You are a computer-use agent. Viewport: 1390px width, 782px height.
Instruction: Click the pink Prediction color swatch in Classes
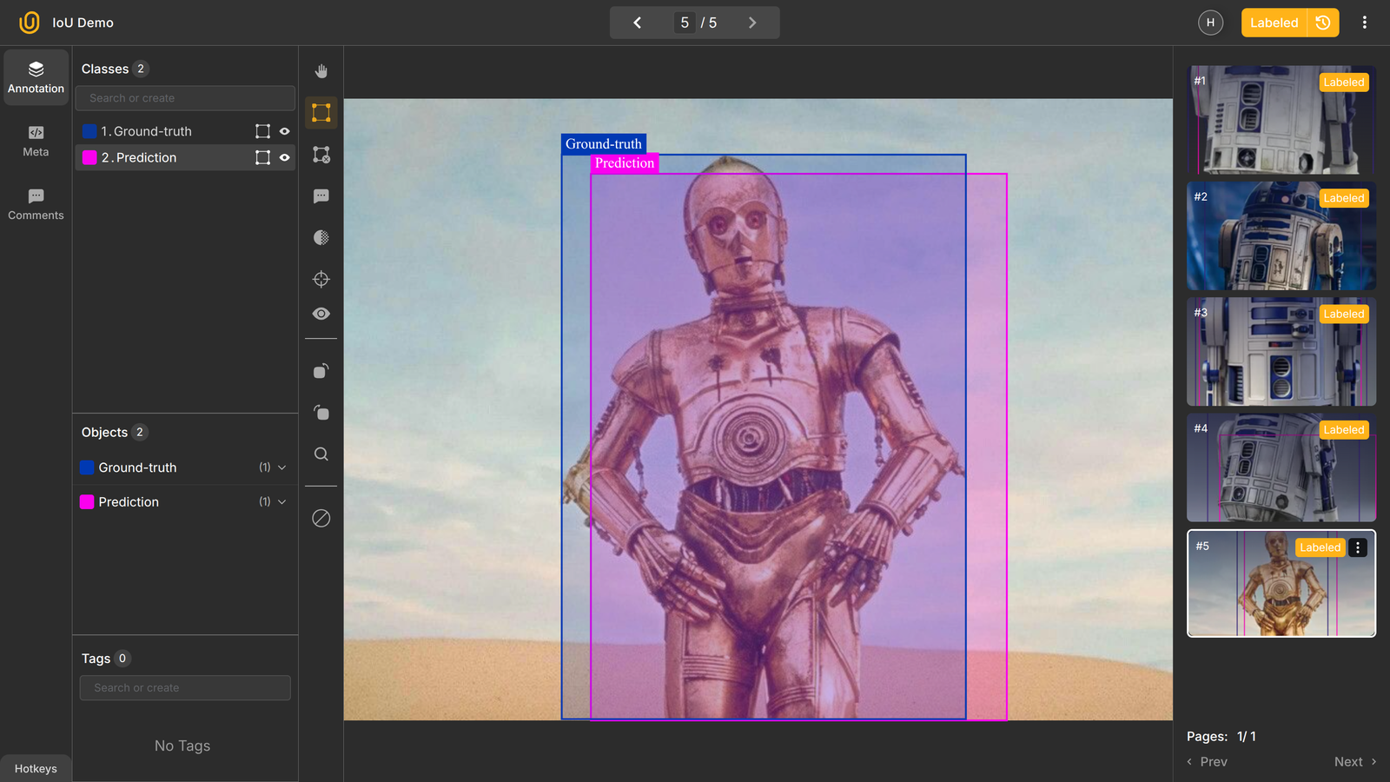[x=89, y=157]
